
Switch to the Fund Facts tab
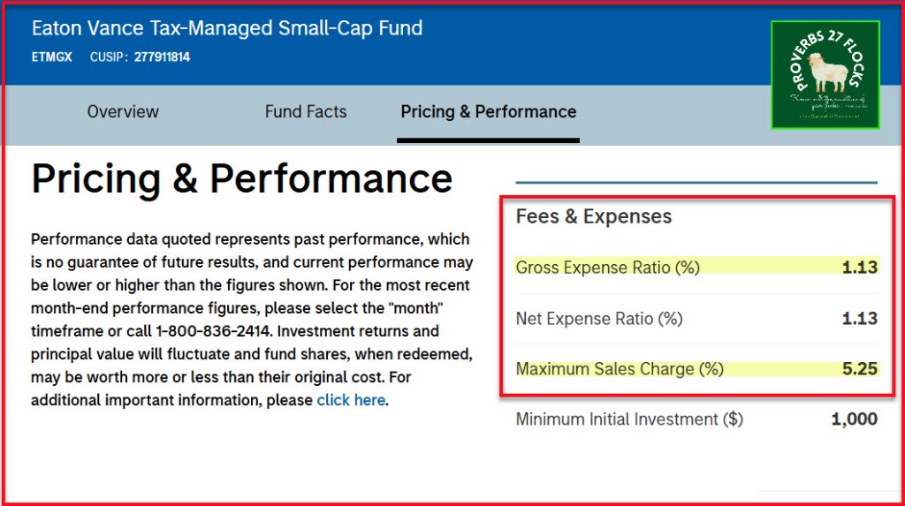(x=306, y=112)
